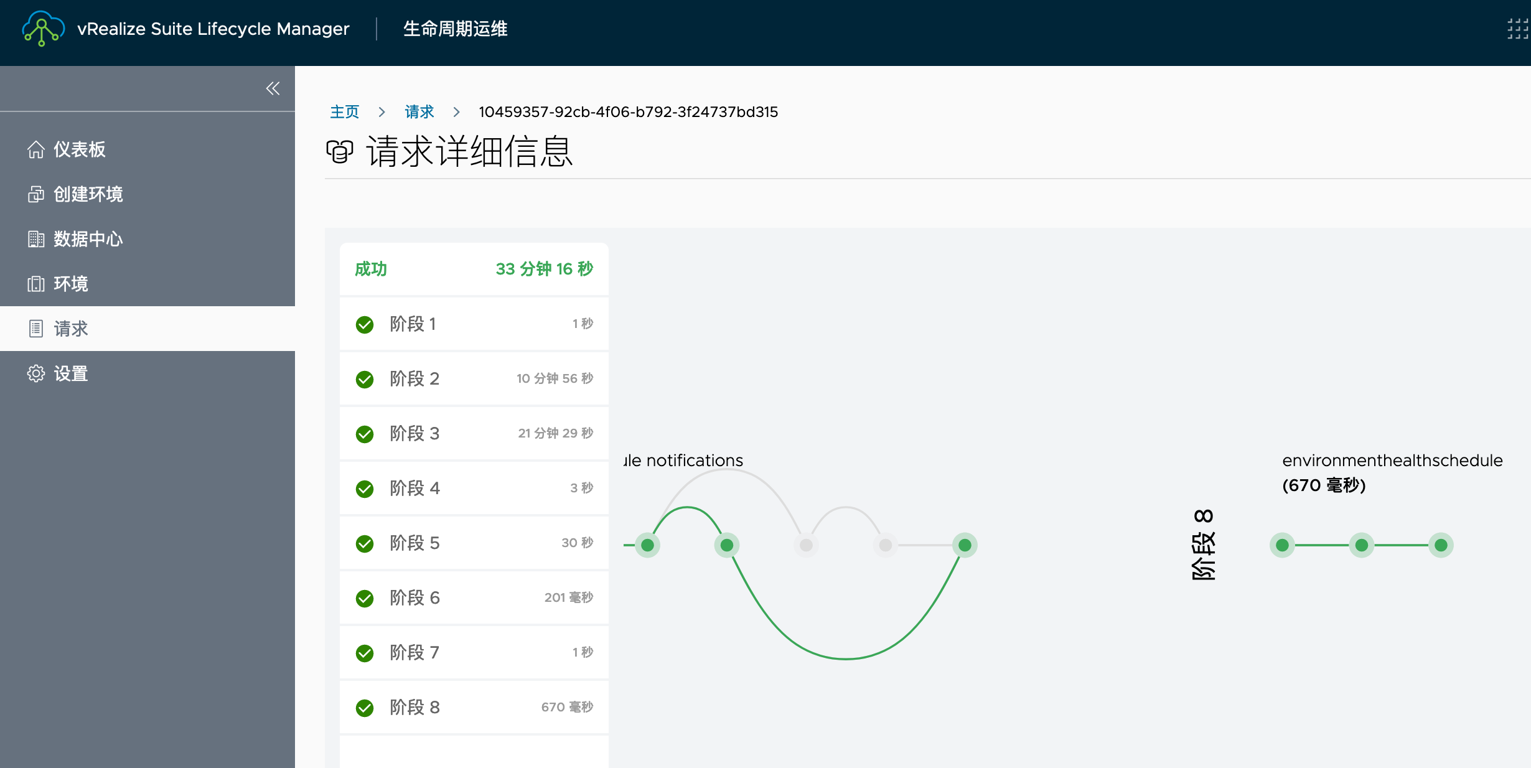The width and height of the screenshot is (1531, 768).
Task: Click the requests list icon
Action: (36, 329)
